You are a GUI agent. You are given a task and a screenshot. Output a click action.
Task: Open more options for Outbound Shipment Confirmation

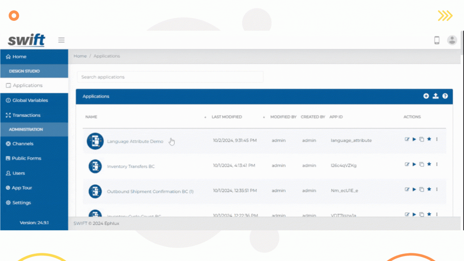point(437,189)
